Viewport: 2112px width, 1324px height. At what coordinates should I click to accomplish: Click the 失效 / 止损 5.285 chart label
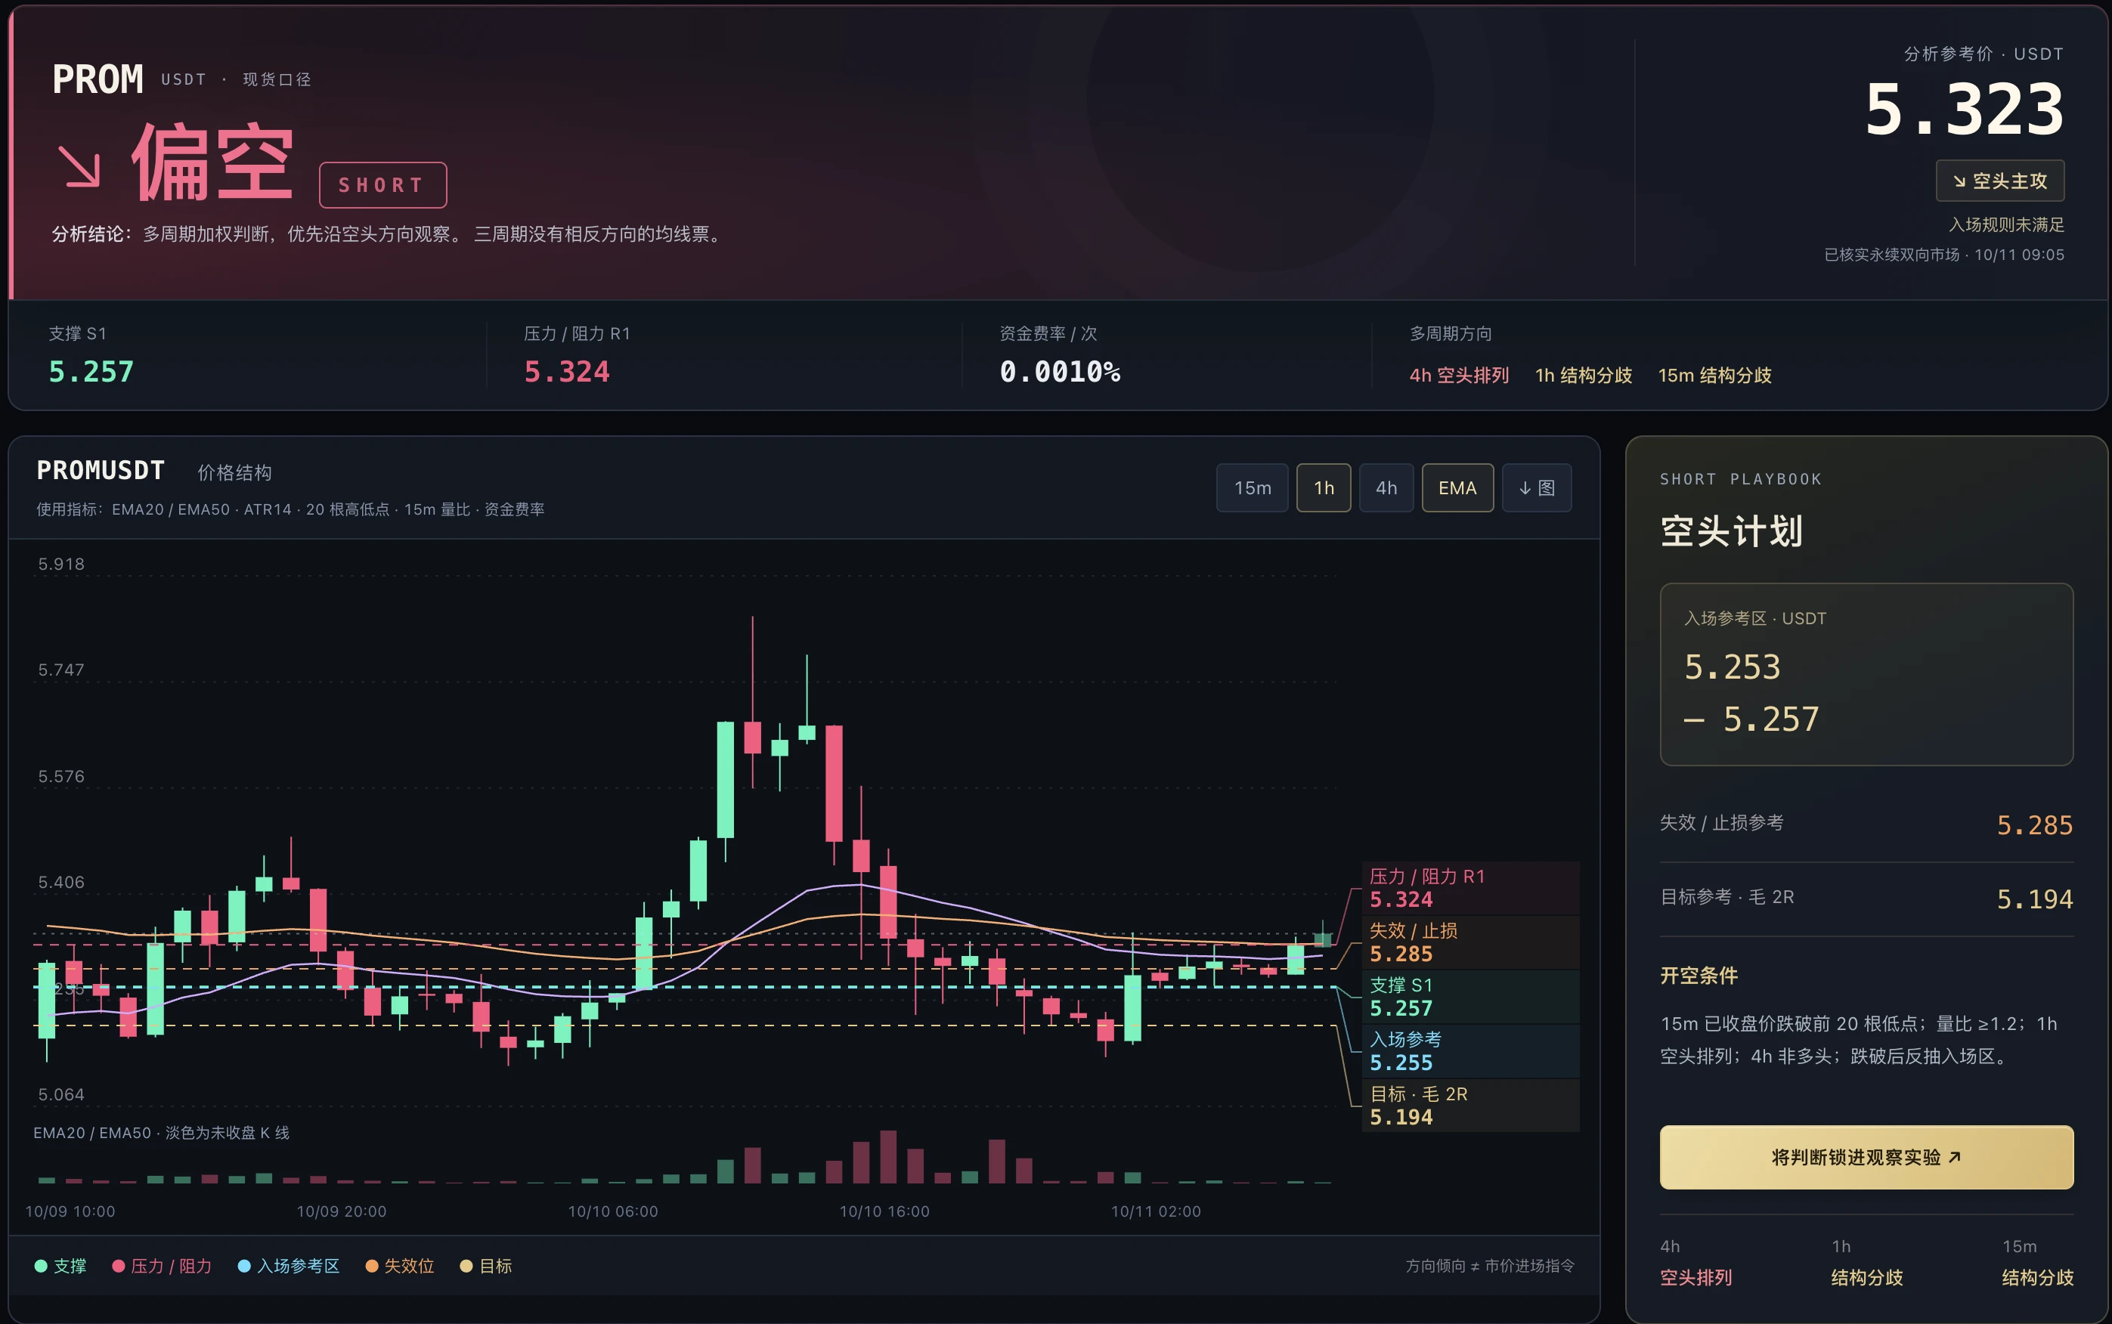(x=1470, y=942)
